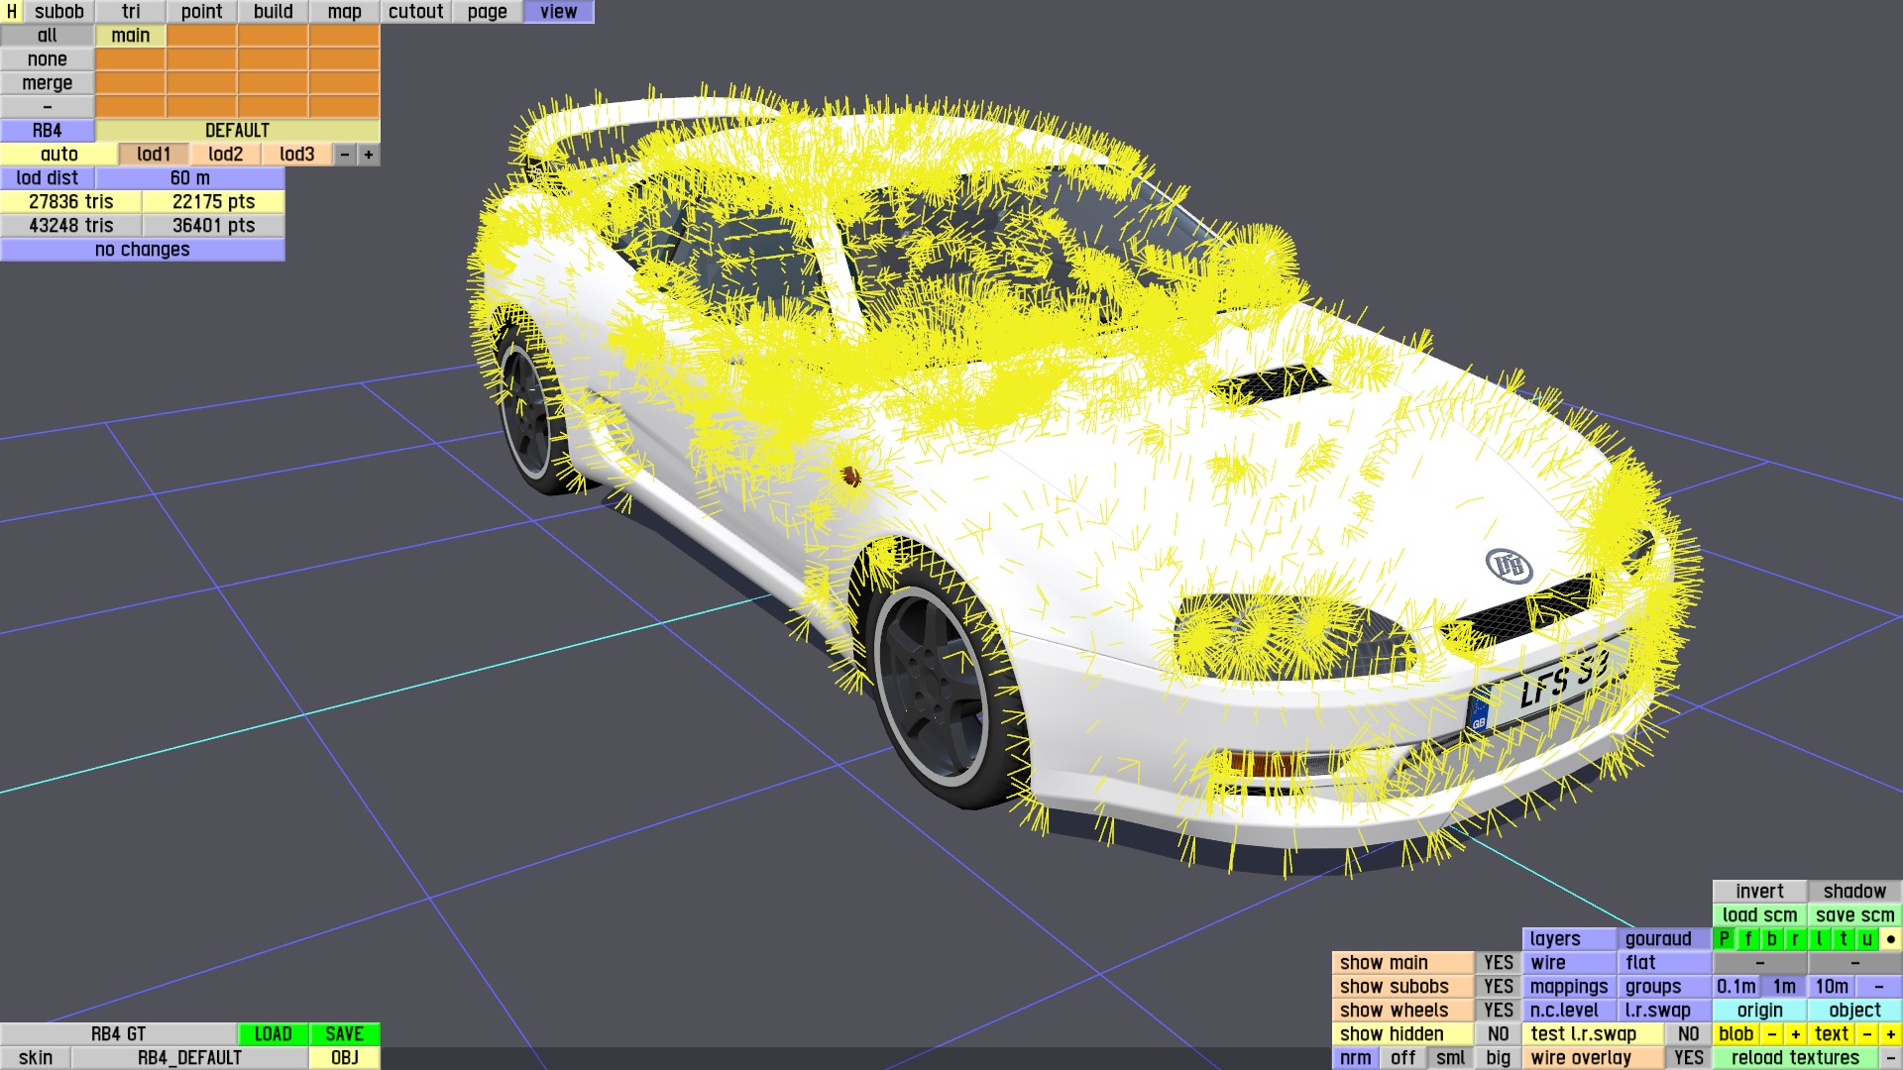
Task: Open the DEFAULT configuration selector
Action: click(x=237, y=131)
